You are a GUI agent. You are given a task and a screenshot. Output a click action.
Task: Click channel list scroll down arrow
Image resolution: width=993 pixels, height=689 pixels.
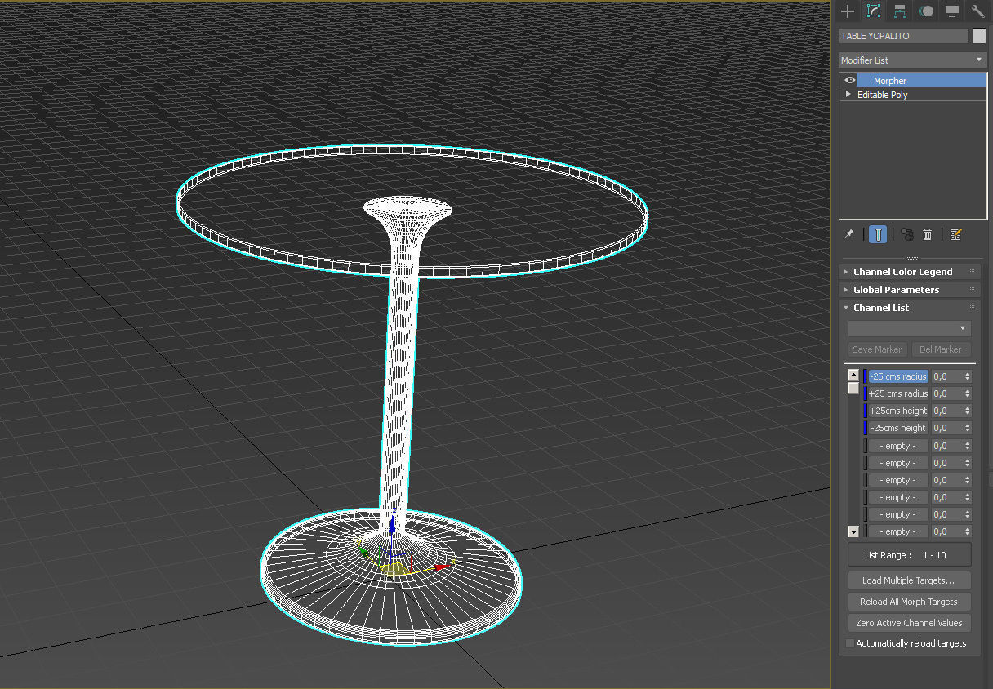pyautogui.click(x=853, y=531)
